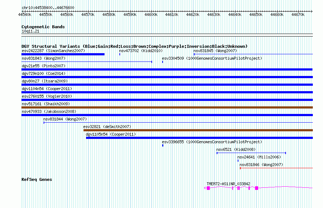Click the 44640k ruler tick label
Screen dimensions: 323x208
point(235,14)
